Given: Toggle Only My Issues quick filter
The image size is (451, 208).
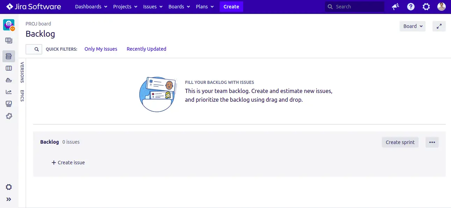Looking at the screenshot, I should (101, 49).
